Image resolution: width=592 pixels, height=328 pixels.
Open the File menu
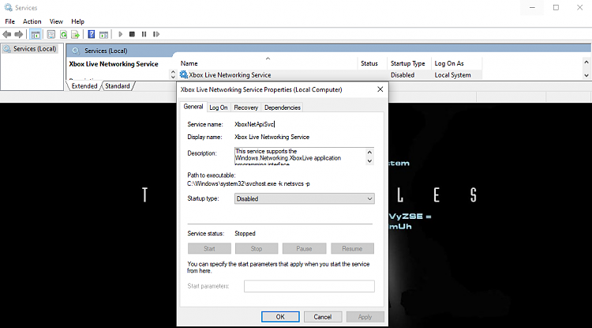pos(9,21)
